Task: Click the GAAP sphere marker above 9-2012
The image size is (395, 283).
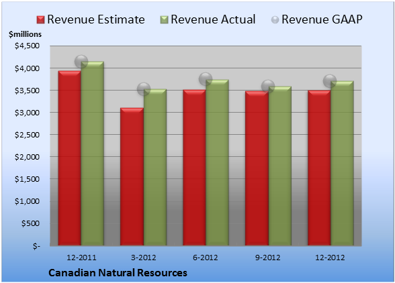Action: point(268,87)
